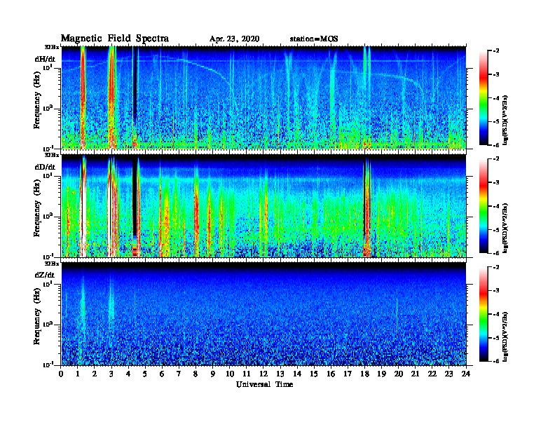Click hour "13" on the Universal Time axis
555x429 pixels.
(280, 374)
